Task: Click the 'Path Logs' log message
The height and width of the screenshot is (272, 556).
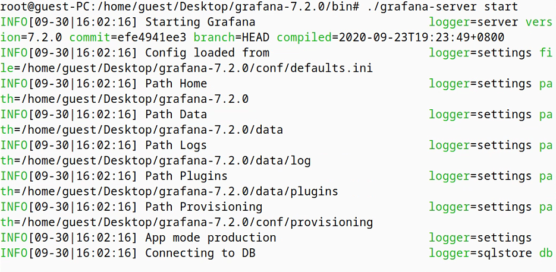Action: click(176, 146)
